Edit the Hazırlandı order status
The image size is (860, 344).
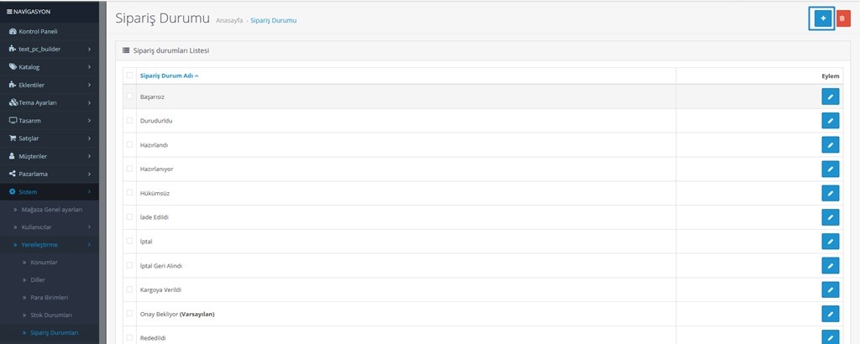coord(830,145)
